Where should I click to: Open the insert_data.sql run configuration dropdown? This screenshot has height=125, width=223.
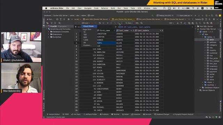184,15
